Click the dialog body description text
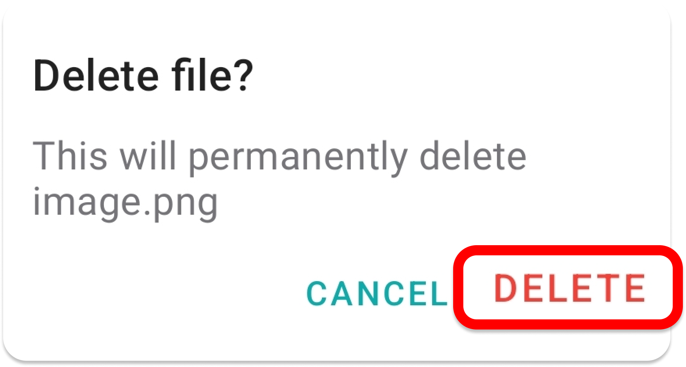This screenshot has height=367, width=686. (x=280, y=180)
